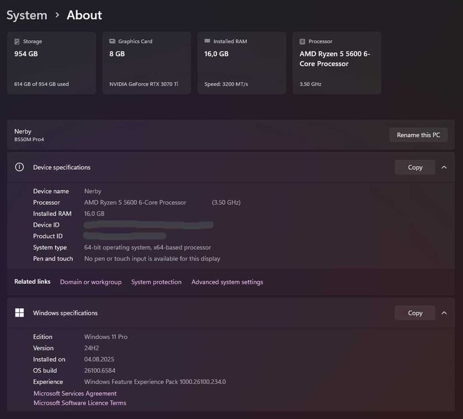Open the Installed RAM 16,0 GB card
Viewport: 463px width, 419px height.
(242, 63)
